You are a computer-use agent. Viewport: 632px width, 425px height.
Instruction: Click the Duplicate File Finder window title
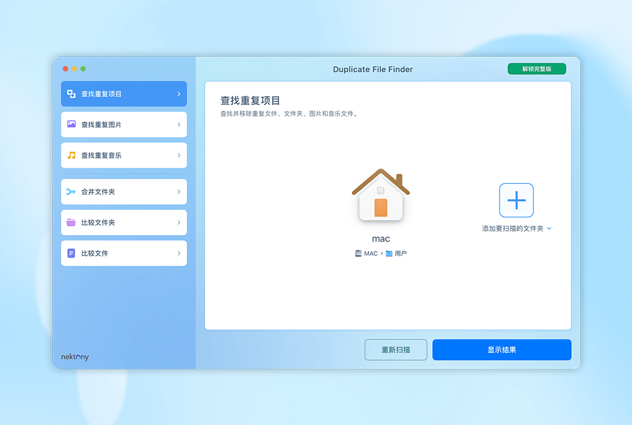[373, 69]
